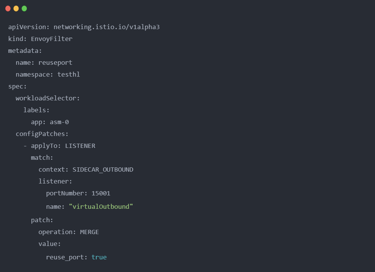Click the green "virtualOutbound" string
The width and height of the screenshot is (375, 272).
[x=101, y=206]
